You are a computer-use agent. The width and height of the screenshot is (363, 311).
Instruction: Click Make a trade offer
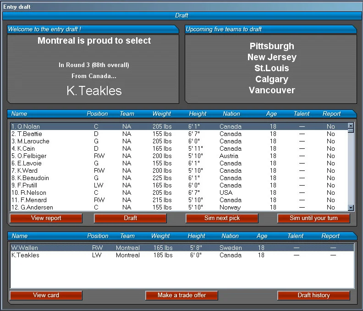click(x=182, y=295)
